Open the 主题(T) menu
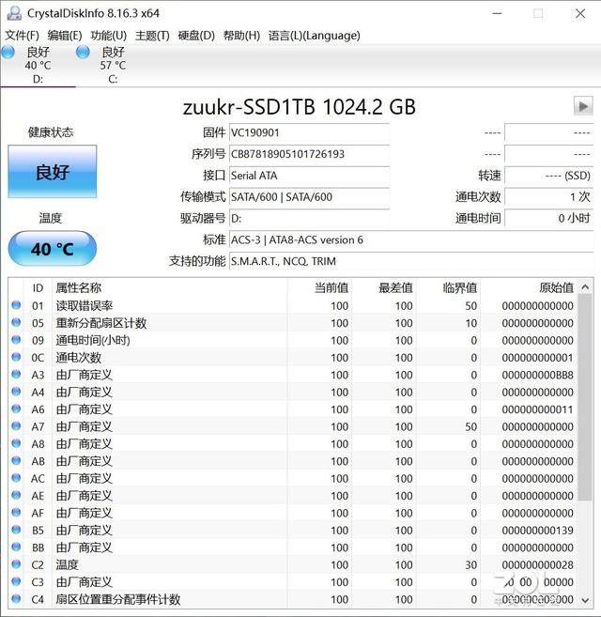601x617 pixels. (152, 36)
